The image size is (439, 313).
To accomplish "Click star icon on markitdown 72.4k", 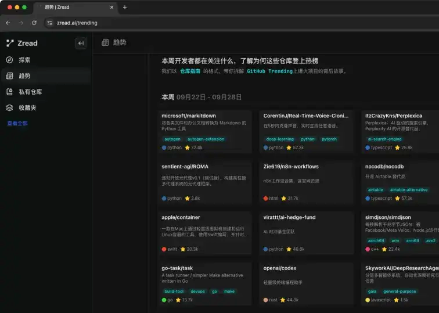I will (188, 147).
